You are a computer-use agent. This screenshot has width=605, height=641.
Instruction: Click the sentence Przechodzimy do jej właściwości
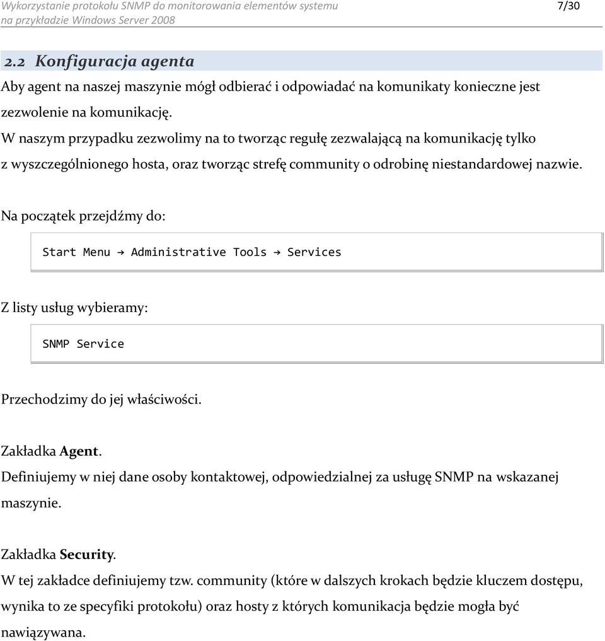[x=101, y=399]
